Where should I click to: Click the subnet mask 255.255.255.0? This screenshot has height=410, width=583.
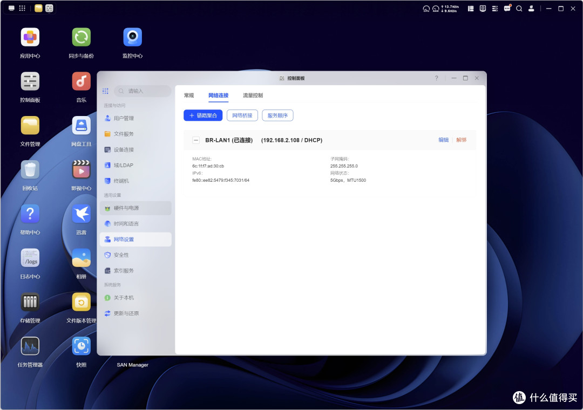pyautogui.click(x=344, y=166)
